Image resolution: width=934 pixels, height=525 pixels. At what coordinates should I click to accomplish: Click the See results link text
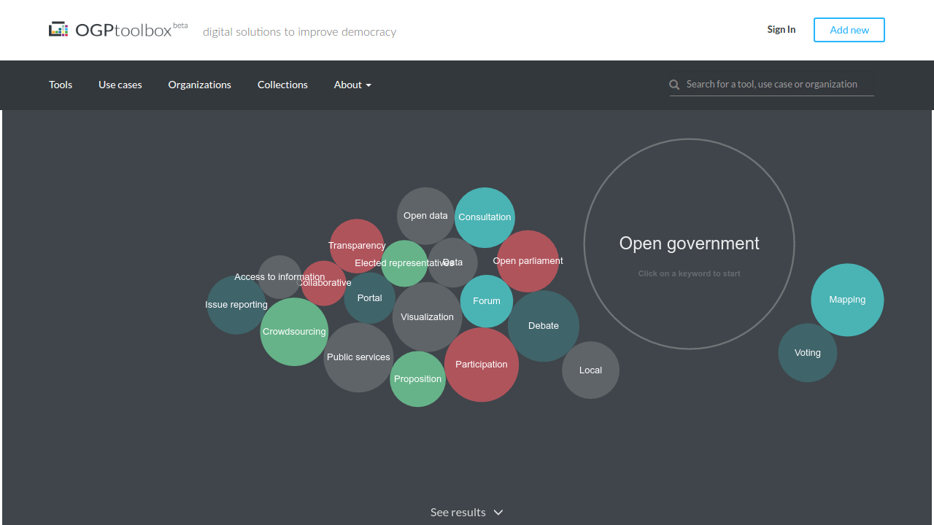tap(458, 513)
